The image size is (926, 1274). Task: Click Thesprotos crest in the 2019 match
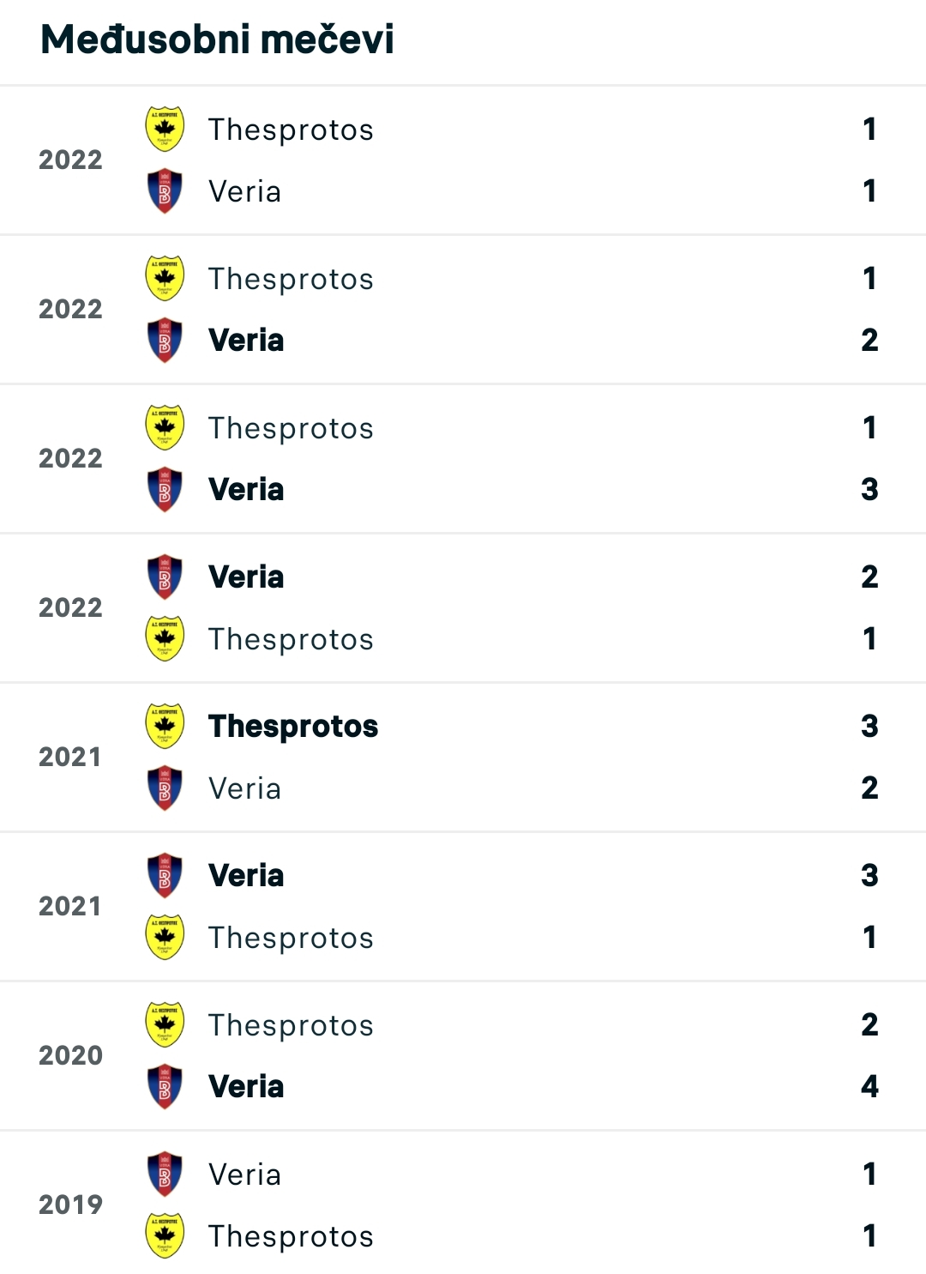click(165, 1236)
